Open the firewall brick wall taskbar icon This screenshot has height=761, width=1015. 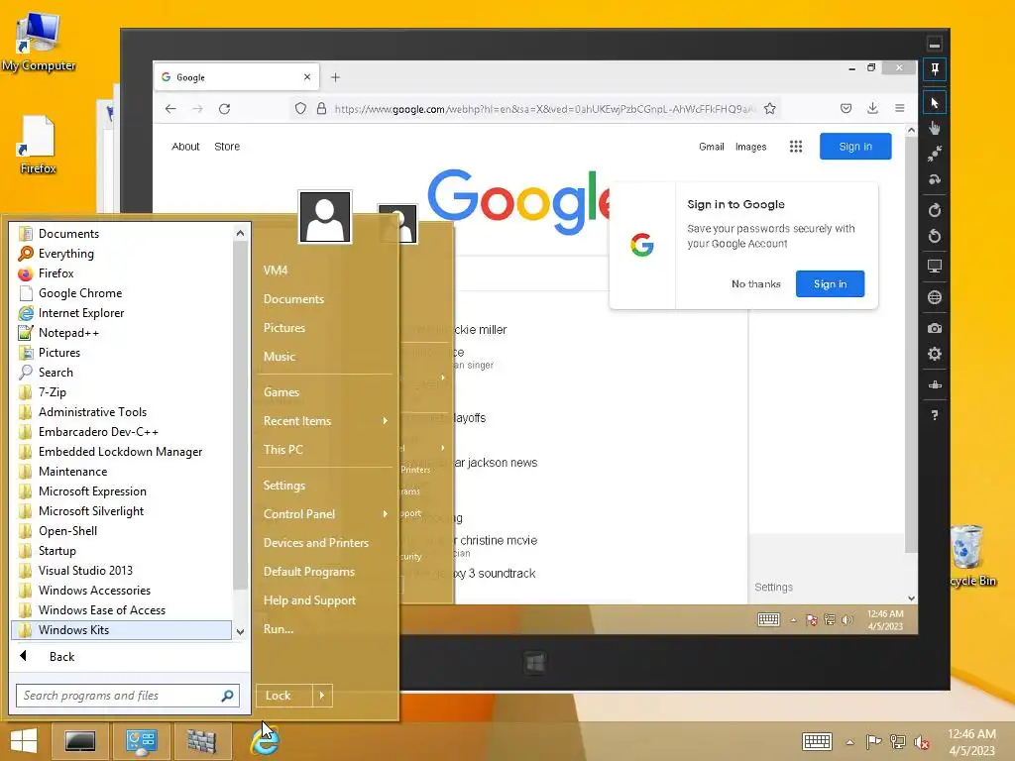coord(201,741)
